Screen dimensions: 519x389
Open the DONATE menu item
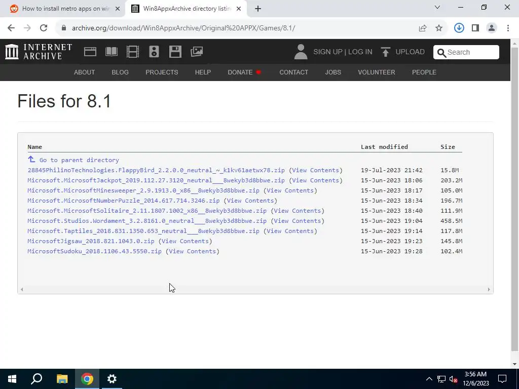pyautogui.click(x=244, y=72)
